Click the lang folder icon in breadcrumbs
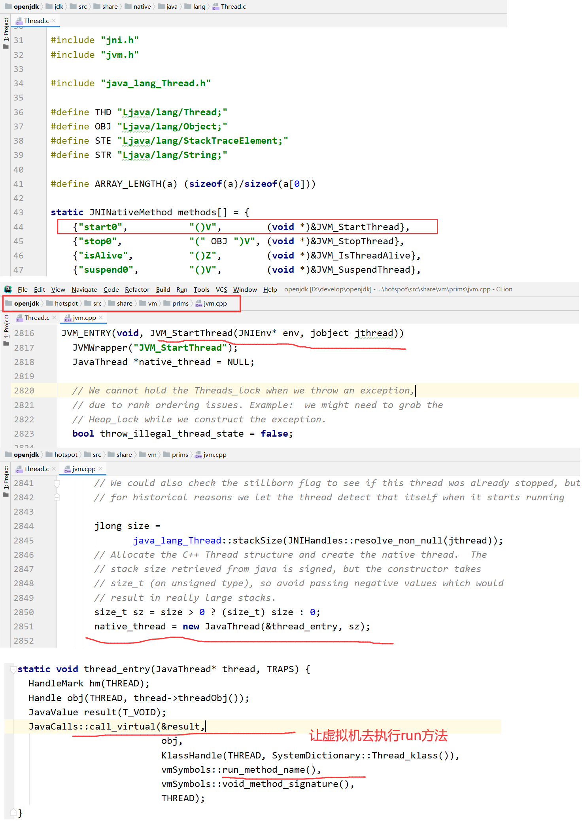Viewport: 582px width, 821px height. pyautogui.click(x=188, y=6)
